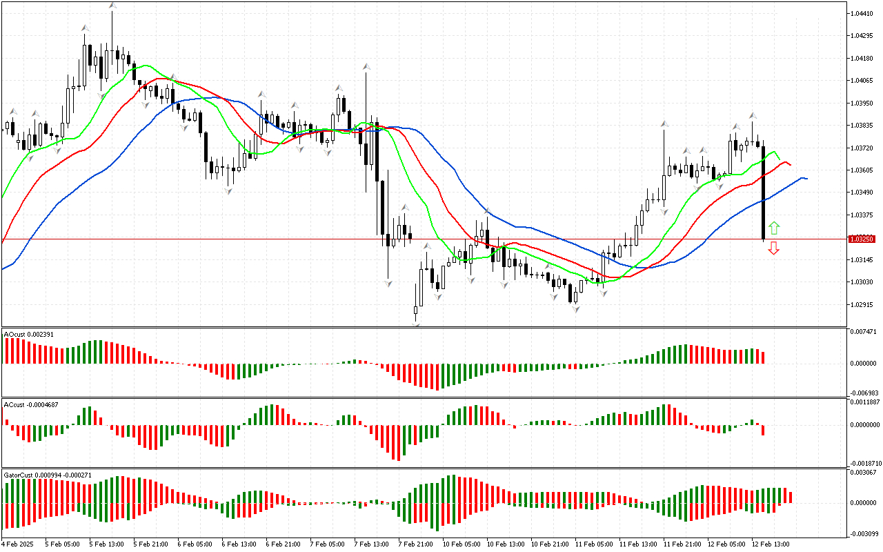Click the 10 Feb 13:00 time axis label
Viewport: 883px width, 552px height.
[x=506, y=544]
